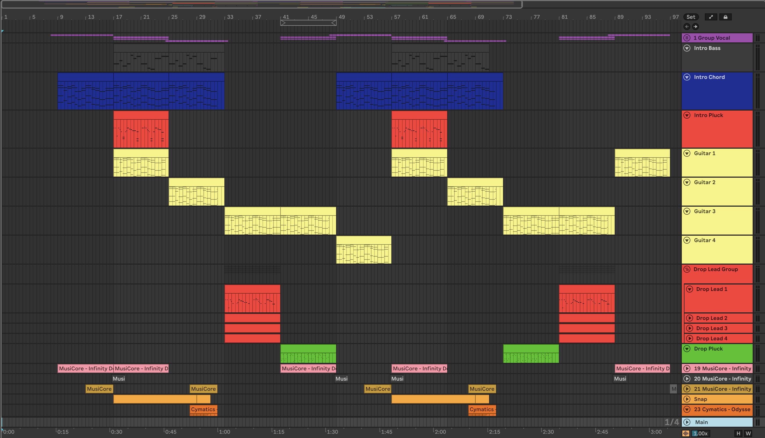Click the Set locator button
765x438 pixels.
point(691,17)
